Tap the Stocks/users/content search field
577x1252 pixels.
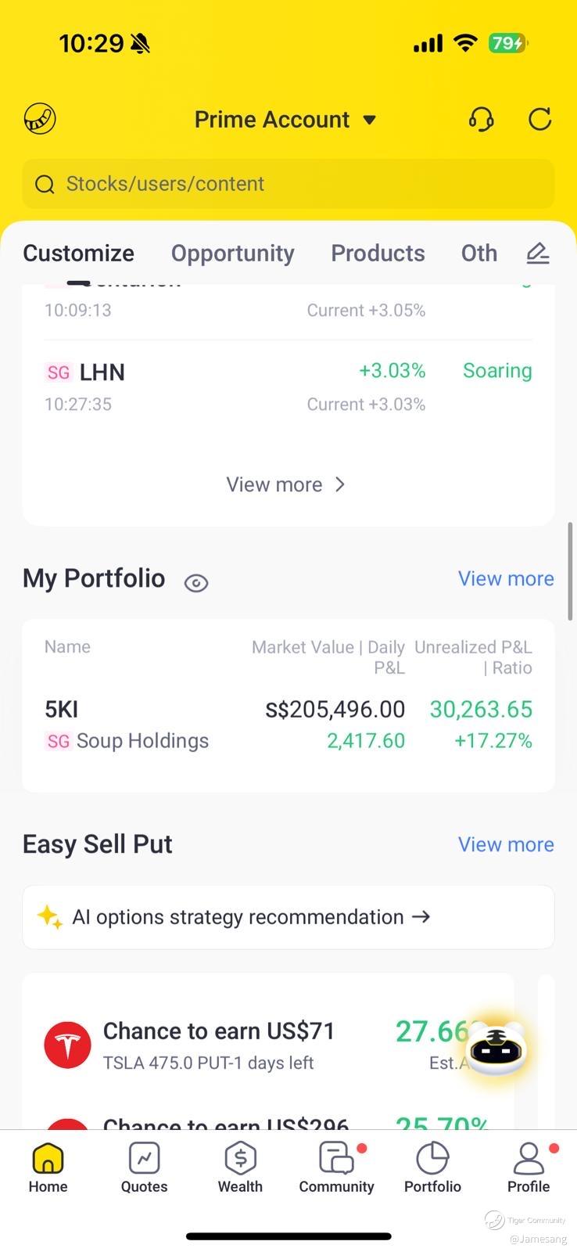288,184
